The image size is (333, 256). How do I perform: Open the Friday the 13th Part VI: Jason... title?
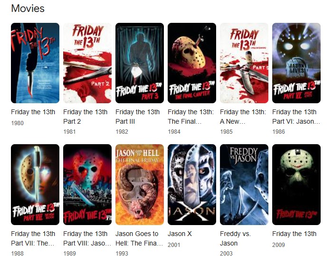pos(296,117)
